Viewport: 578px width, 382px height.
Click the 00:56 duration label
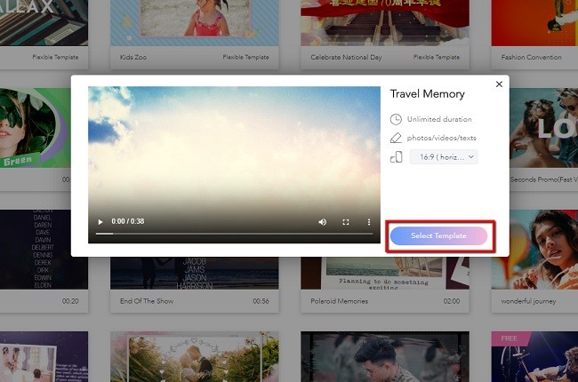tap(261, 301)
